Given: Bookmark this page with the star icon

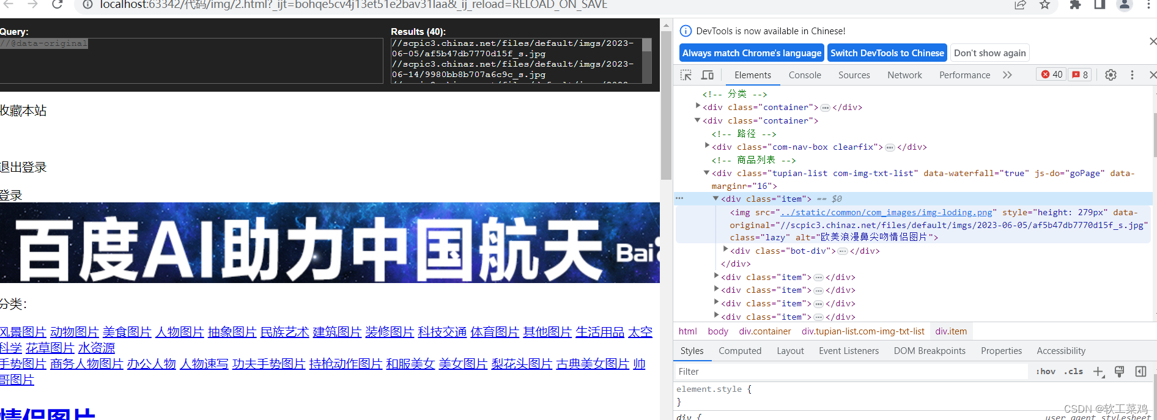Looking at the screenshot, I should [1044, 5].
